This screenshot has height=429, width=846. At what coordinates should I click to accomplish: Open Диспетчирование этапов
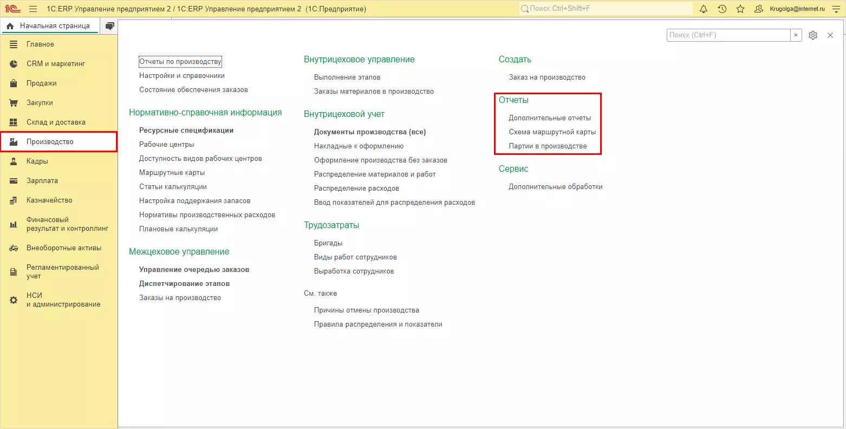(x=184, y=284)
